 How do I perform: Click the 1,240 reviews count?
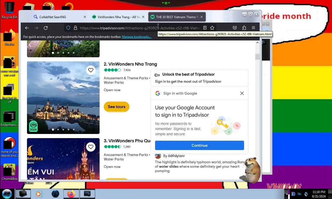tap(127, 147)
